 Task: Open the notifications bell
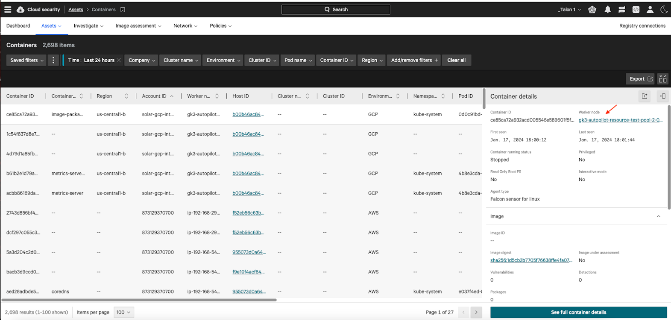click(x=607, y=9)
